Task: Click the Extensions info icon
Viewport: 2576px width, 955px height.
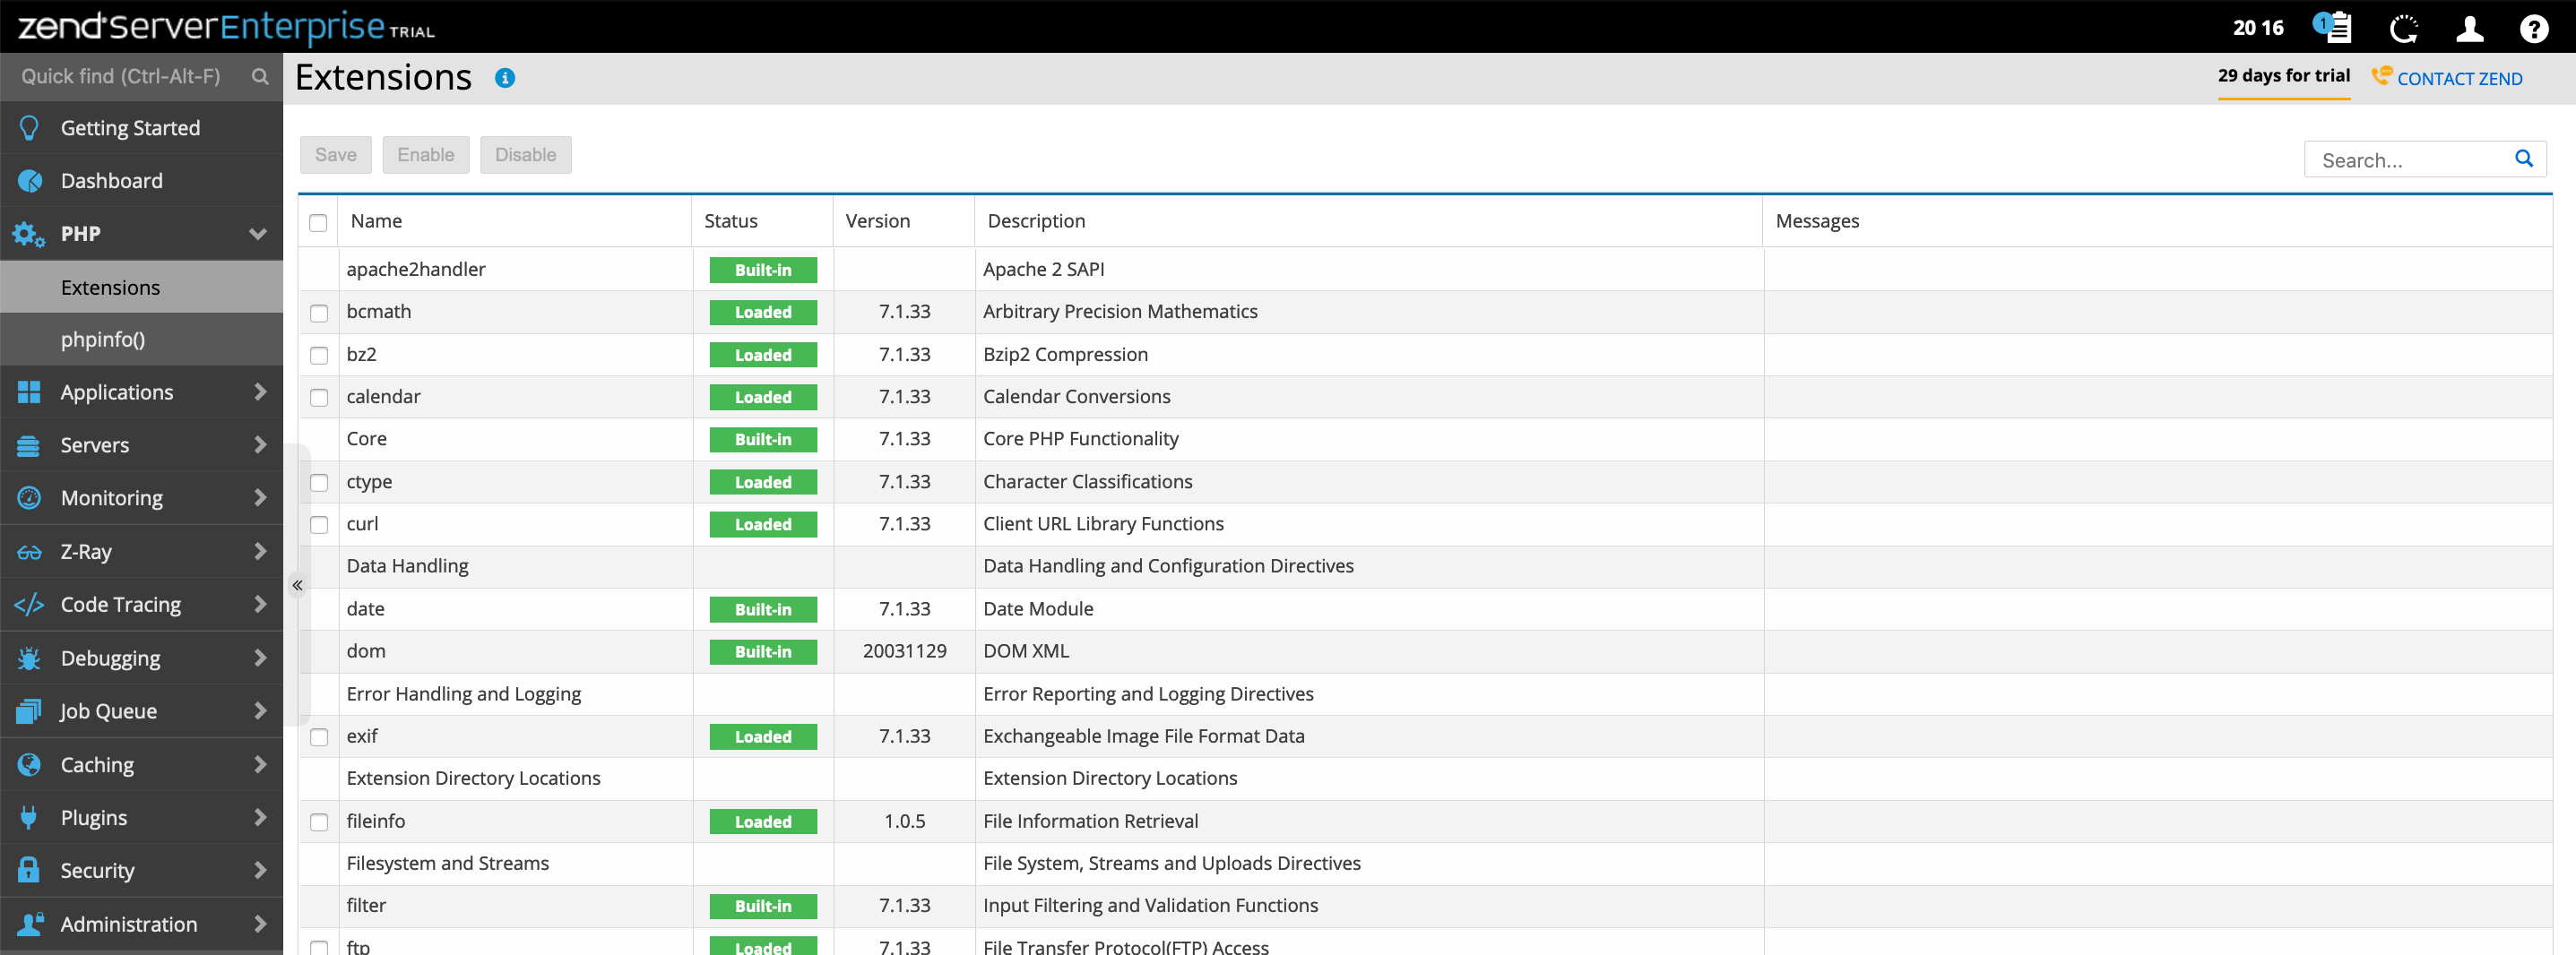Action: (505, 78)
